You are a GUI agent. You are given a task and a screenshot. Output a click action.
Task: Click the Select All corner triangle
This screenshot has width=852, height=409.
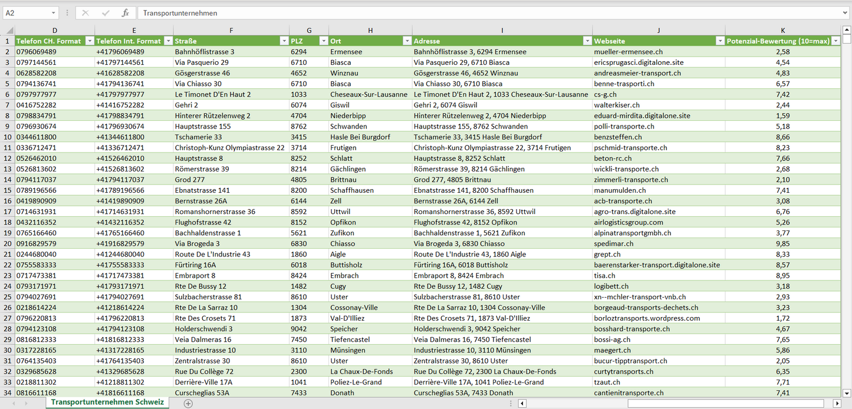pyautogui.click(x=8, y=31)
